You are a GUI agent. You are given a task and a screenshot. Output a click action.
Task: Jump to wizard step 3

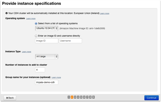click(x=75, y=97)
